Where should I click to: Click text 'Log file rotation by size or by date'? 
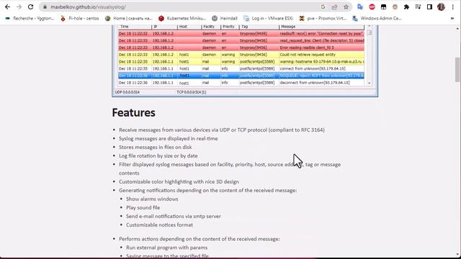158,156
